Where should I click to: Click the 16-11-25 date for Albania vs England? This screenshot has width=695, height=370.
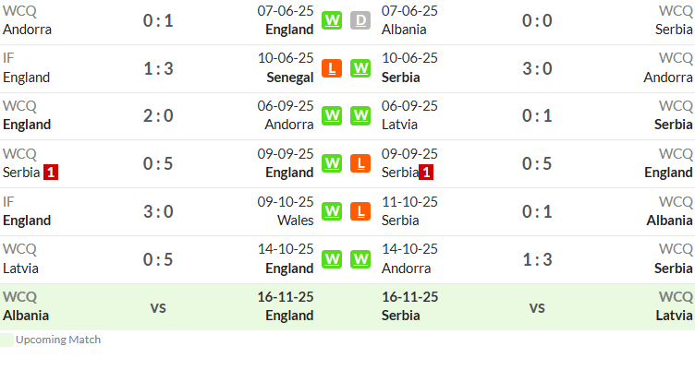286,297
